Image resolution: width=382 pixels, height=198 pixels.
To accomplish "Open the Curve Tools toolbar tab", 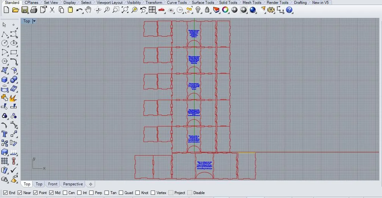I will coord(176,3).
